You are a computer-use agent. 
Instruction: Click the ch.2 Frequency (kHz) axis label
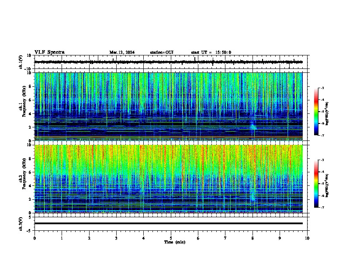click(23, 174)
